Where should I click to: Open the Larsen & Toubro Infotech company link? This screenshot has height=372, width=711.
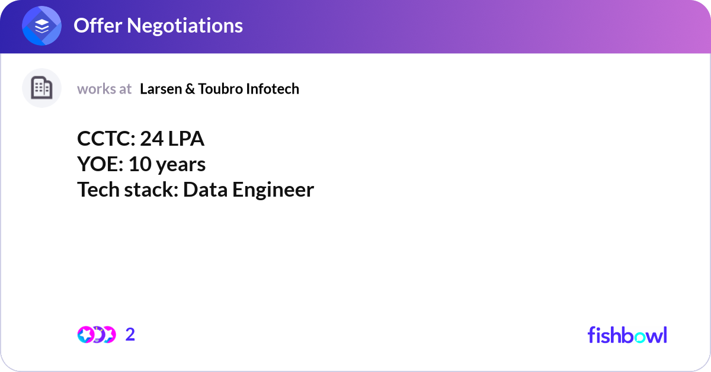point(219,89)
